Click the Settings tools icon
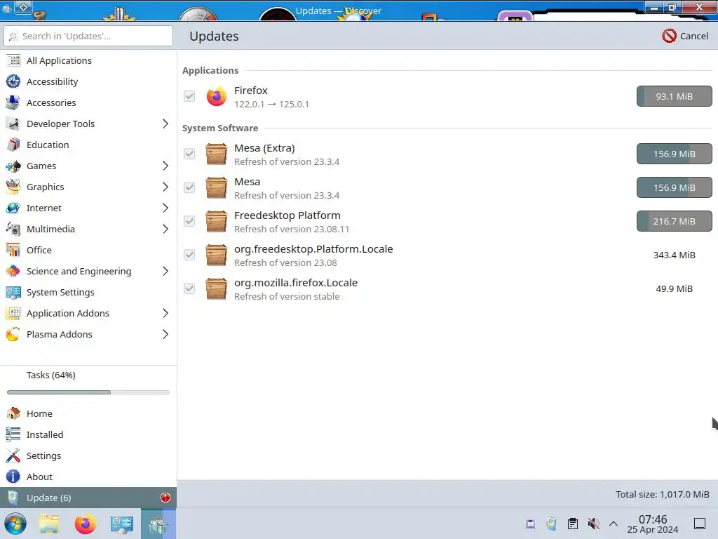Screen dimensions: 718x539 coord(13,455)
